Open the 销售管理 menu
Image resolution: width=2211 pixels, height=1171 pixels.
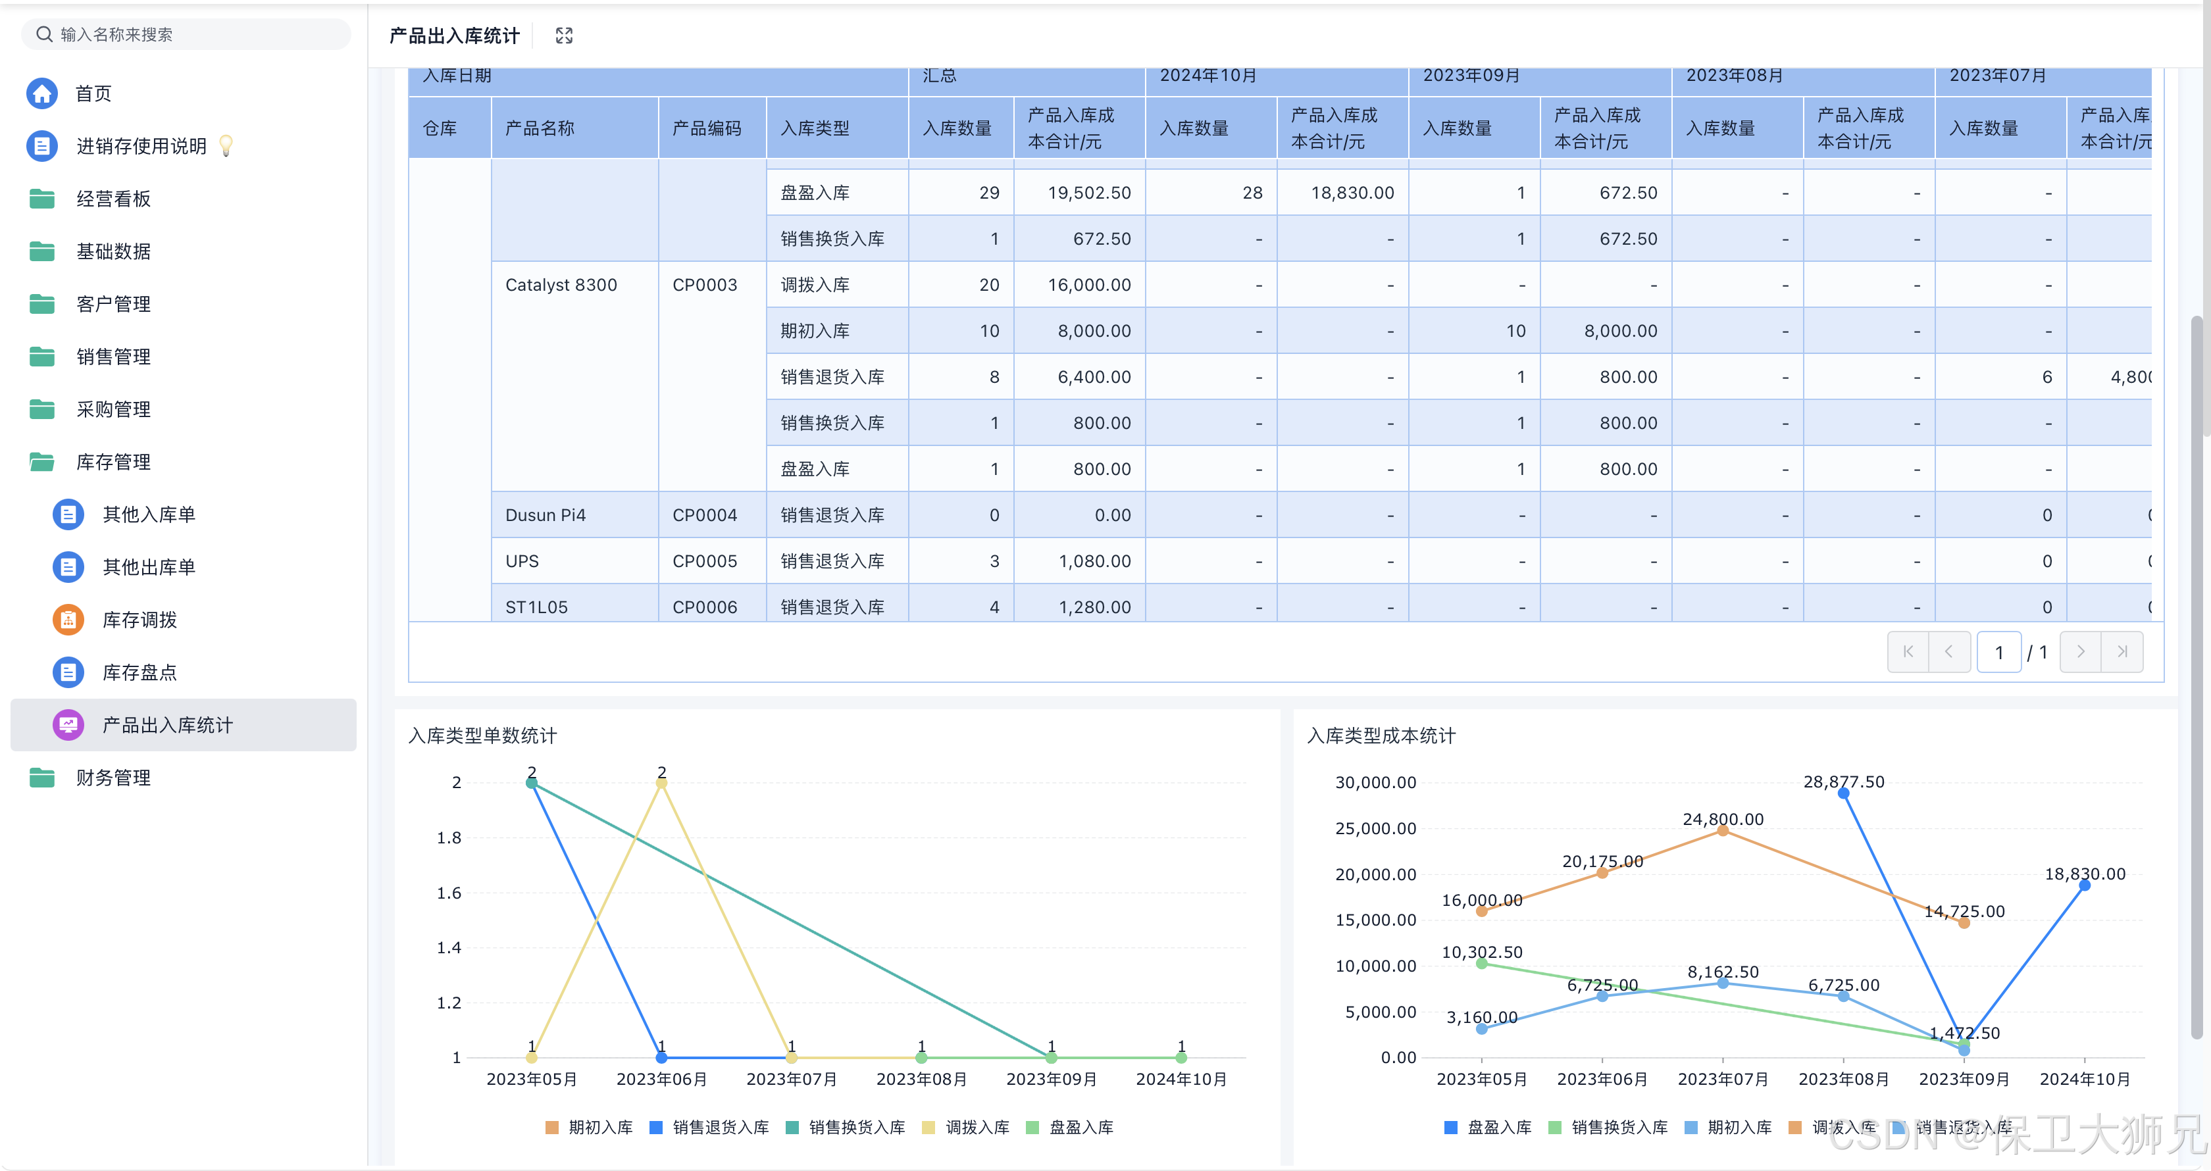pyautogui.click(x=113, y=357)
